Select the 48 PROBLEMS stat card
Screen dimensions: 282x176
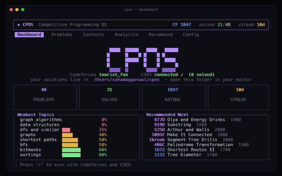45,97
